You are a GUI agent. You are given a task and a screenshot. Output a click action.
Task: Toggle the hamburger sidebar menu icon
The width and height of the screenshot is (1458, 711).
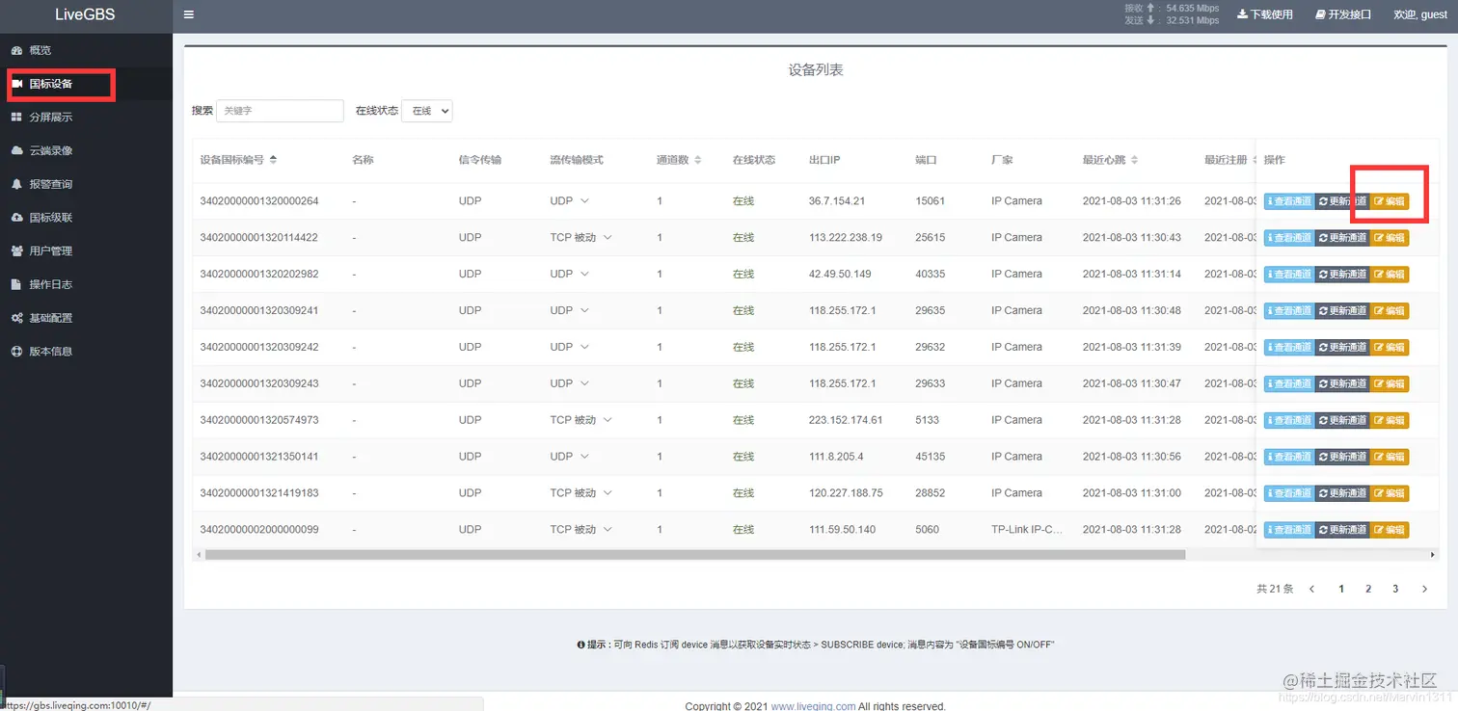(189, 14)
